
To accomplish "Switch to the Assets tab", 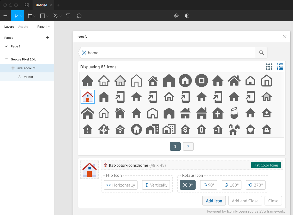I will point(23,27).
